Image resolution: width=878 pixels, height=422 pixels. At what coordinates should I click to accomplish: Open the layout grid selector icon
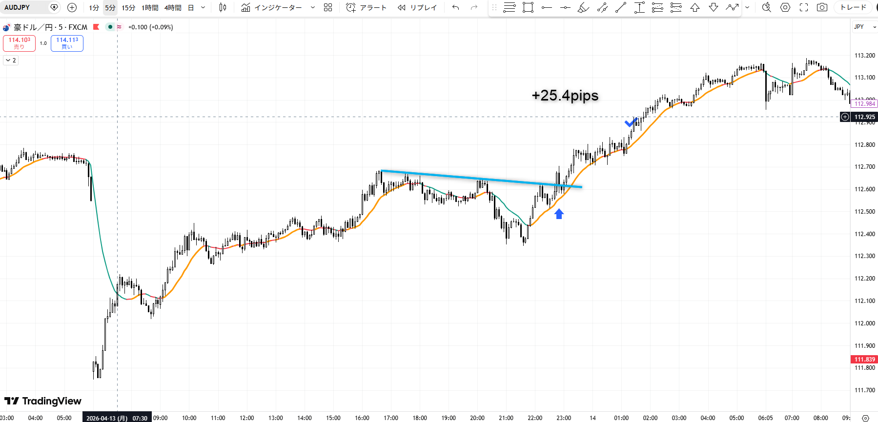328,7
